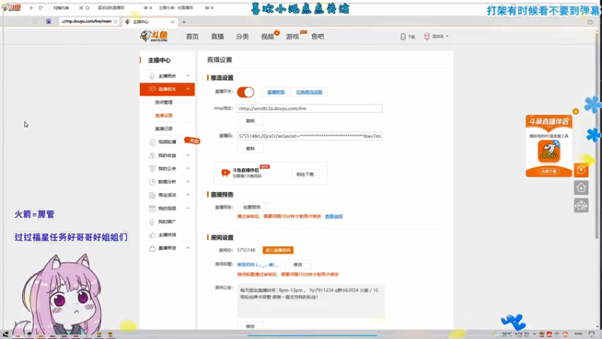Viewport: 602px width, 339px height.
Task: Click microphone icon beside 主播相关
Action: coord(152,76)
